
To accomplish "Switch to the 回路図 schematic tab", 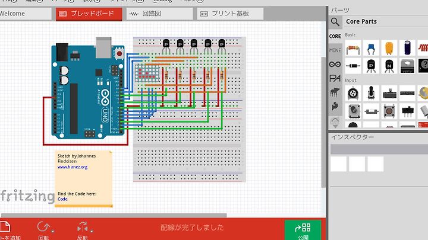I will click(x=160, y=14).
